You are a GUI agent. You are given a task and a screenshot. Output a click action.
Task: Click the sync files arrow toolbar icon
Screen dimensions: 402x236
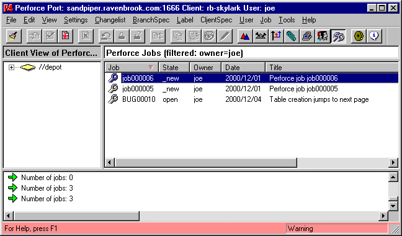[34, 36]
